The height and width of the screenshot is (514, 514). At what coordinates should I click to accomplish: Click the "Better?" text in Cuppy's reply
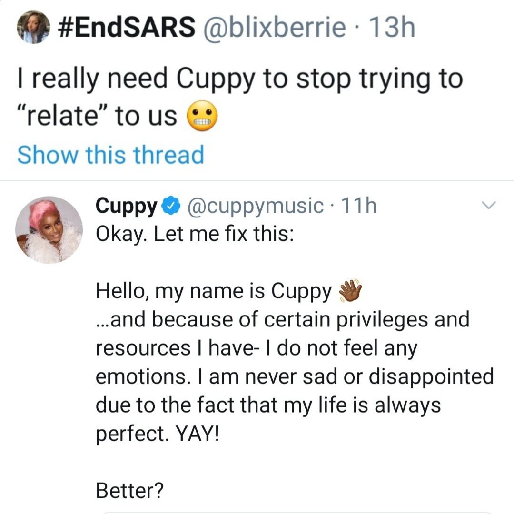point(129,490)
